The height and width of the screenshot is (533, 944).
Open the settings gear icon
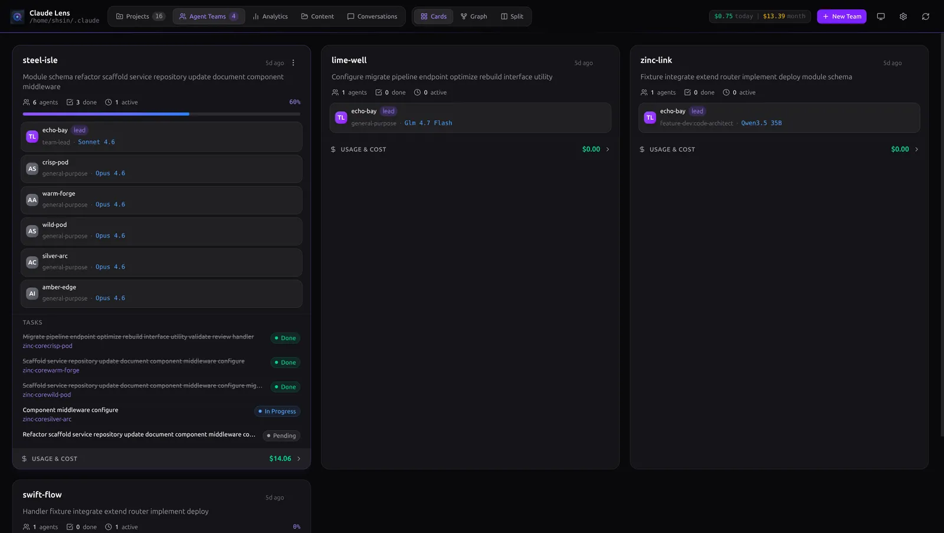tap(903, 17)
